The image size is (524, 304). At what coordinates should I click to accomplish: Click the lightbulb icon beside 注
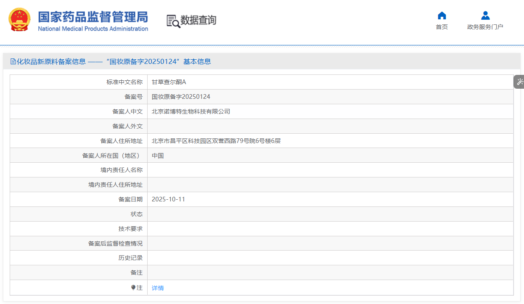coord(133,288)
